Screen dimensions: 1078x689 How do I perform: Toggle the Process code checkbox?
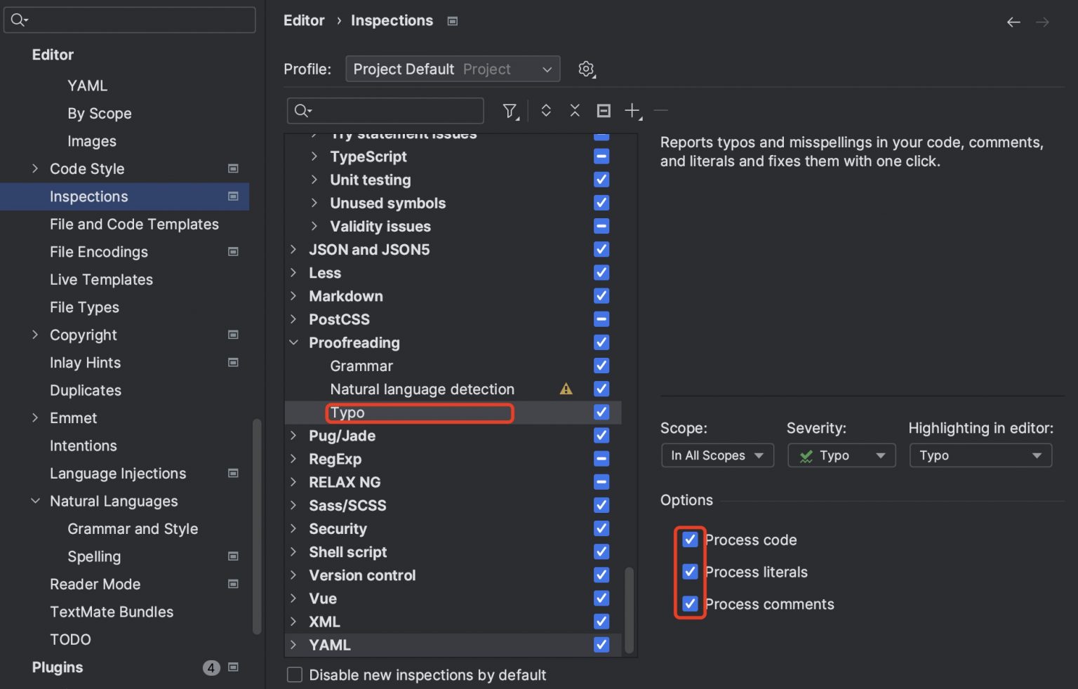(690, 540)
